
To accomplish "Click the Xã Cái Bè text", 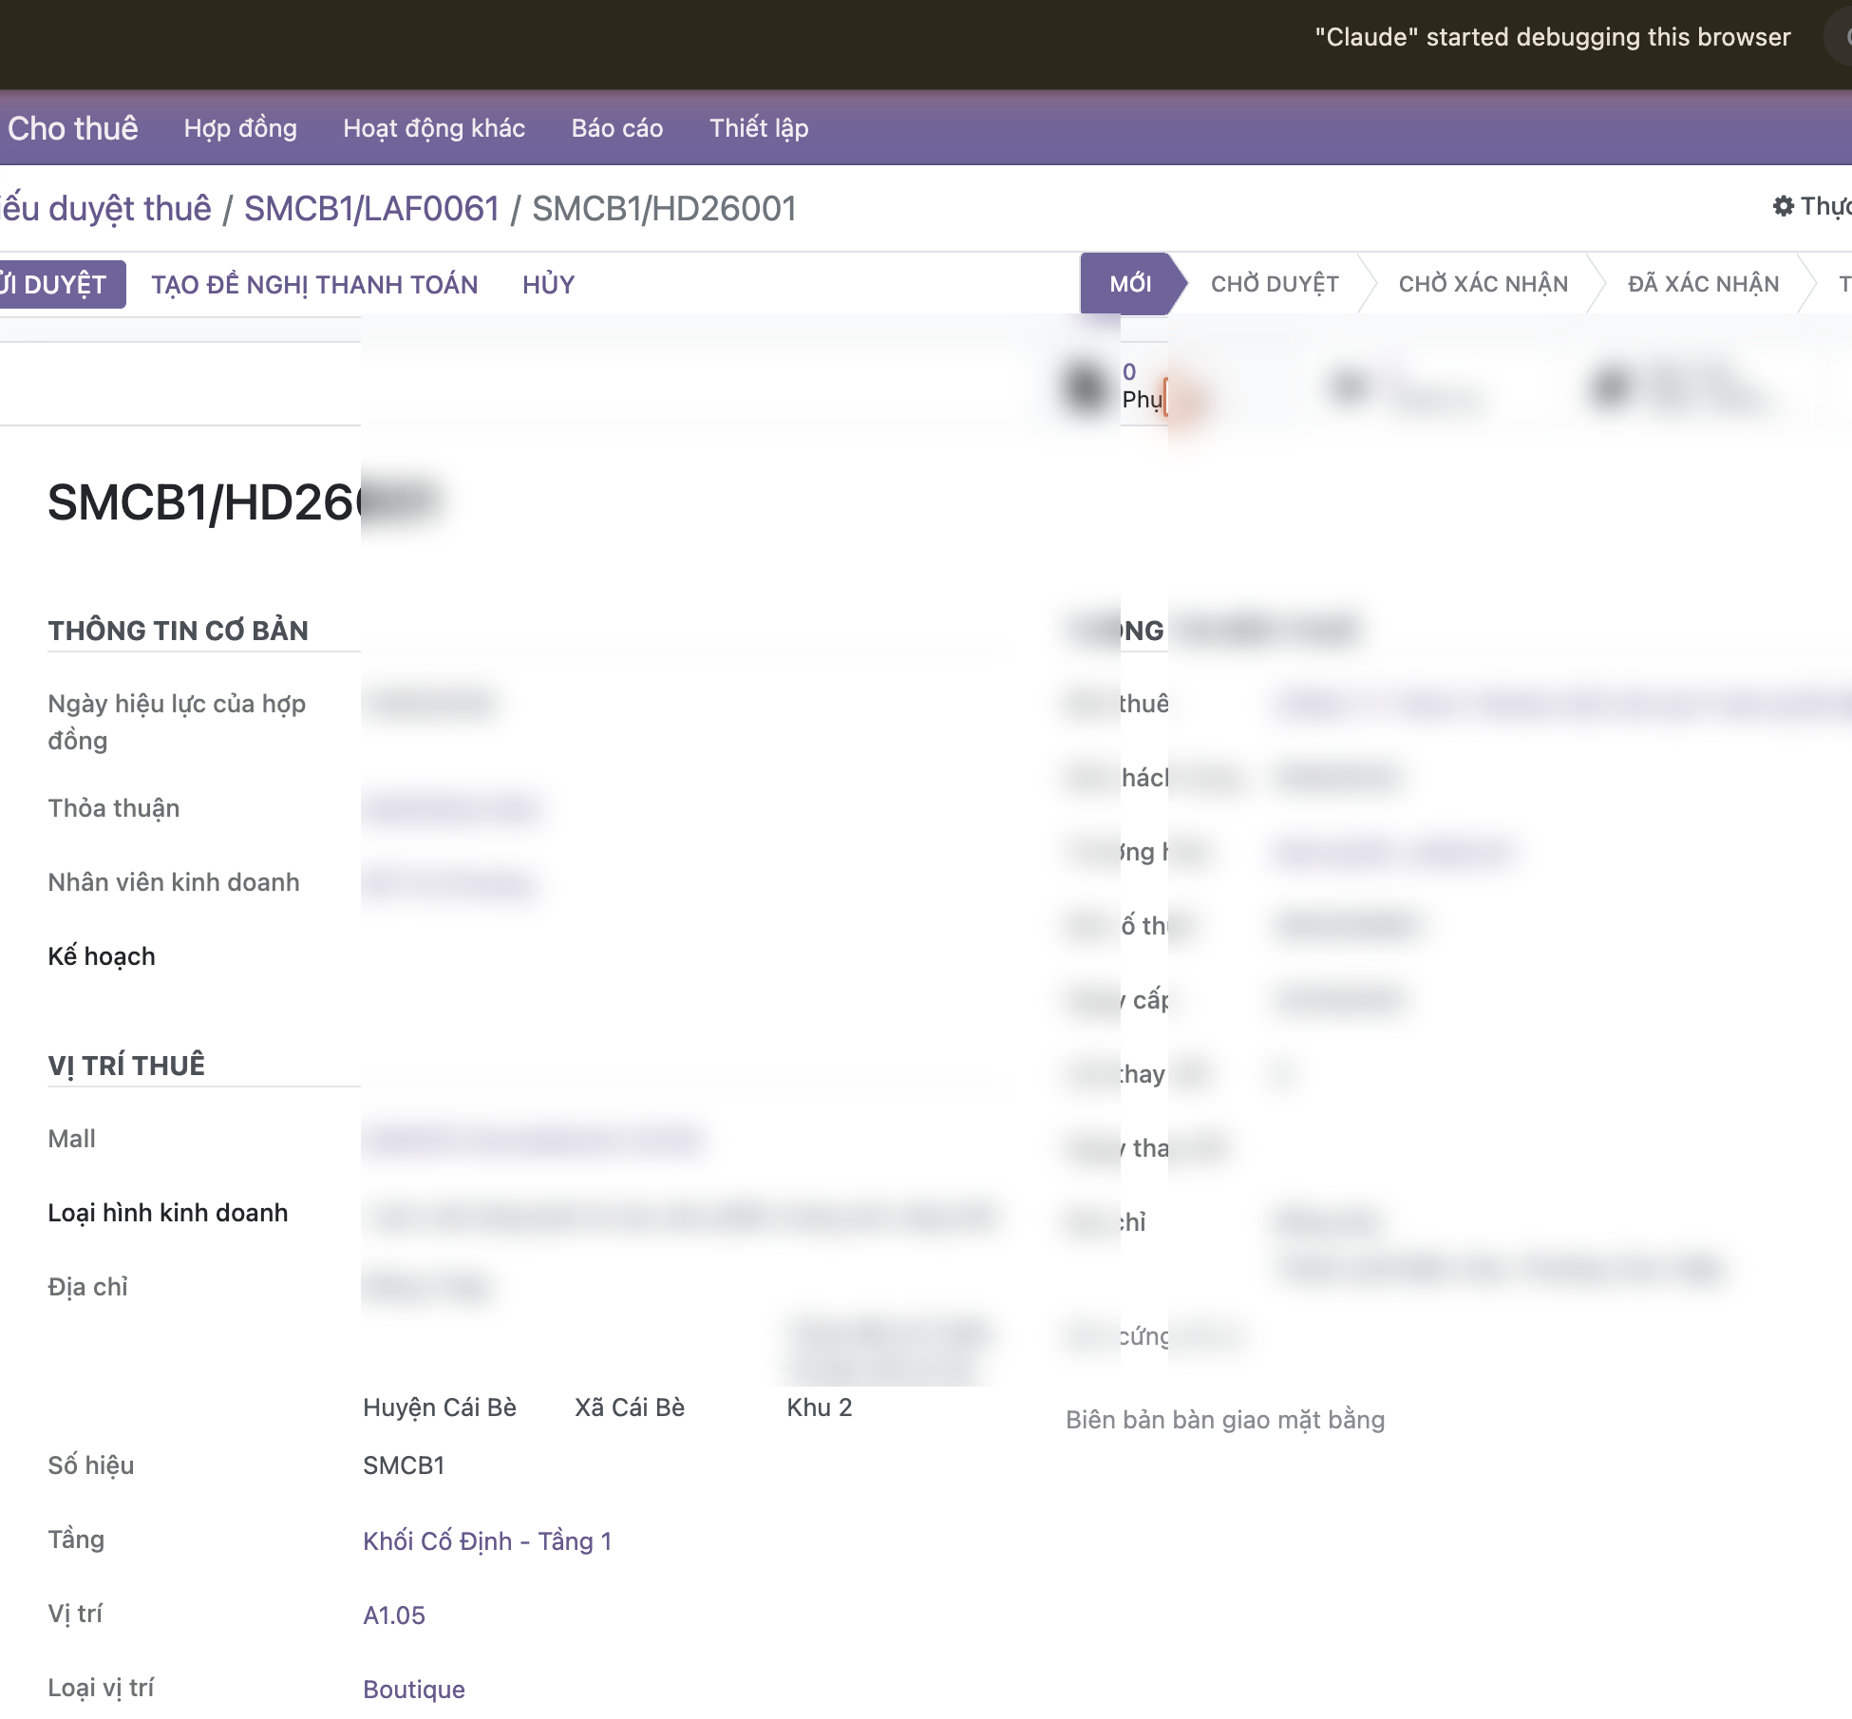I will click(x=630, y=1407).
